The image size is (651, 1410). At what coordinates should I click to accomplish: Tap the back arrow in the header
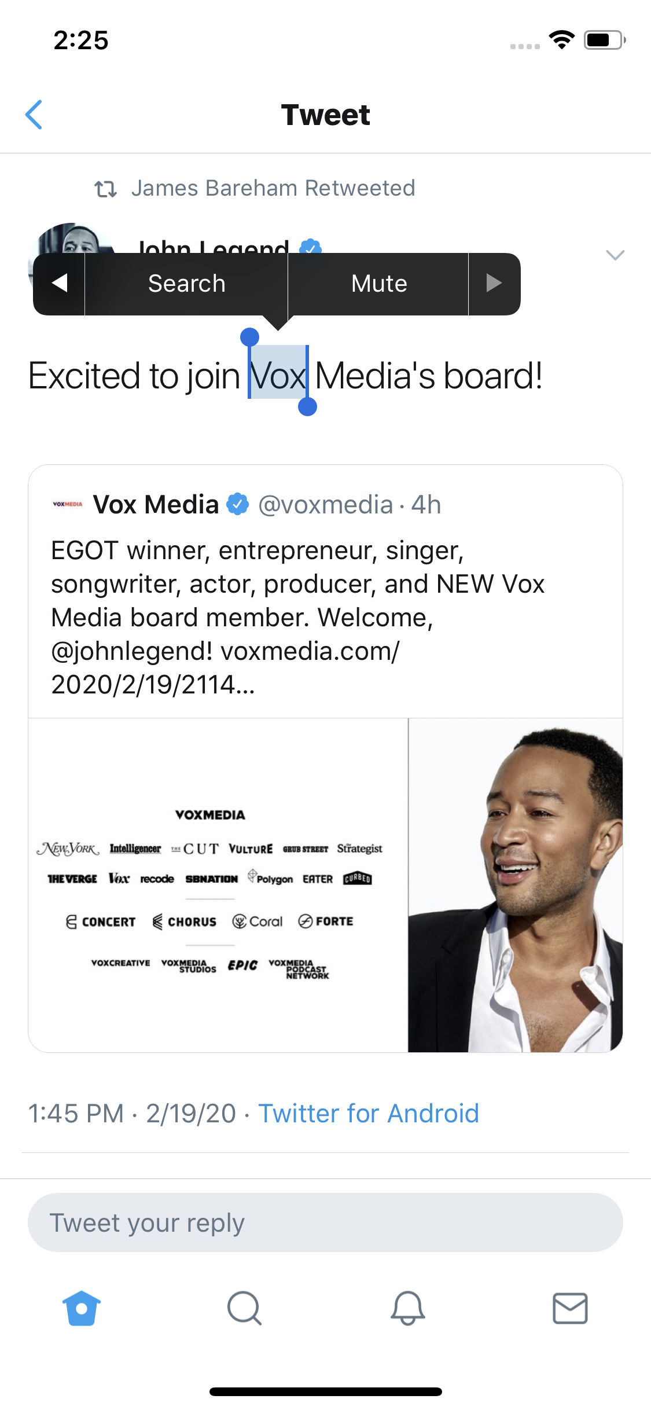34,115
